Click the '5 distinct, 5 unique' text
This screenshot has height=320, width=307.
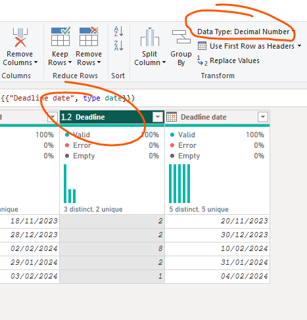(199, 210)
